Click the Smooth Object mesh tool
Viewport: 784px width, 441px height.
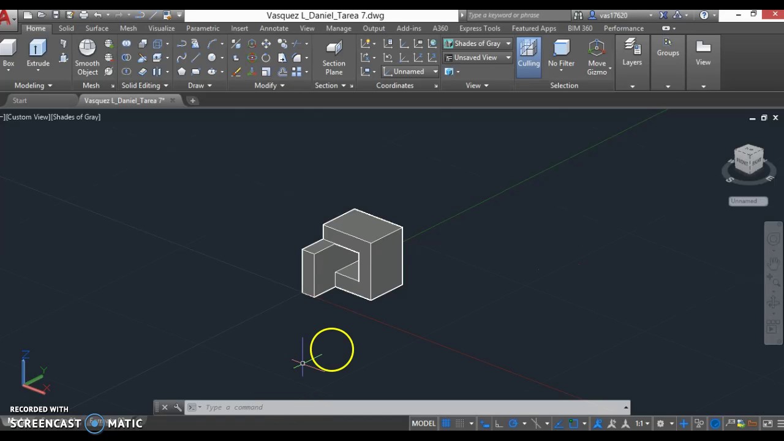coord(87,57)
